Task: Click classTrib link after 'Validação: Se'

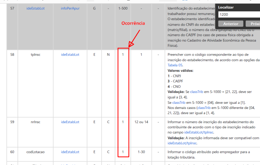Action: [197, 92]
